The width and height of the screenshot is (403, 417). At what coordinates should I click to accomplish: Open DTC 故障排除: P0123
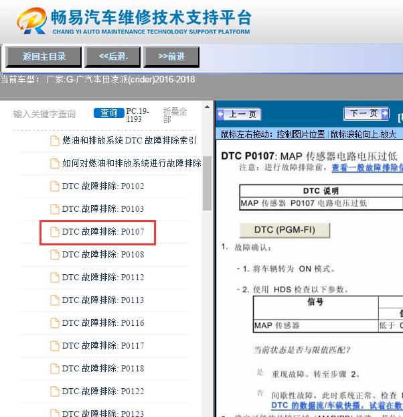[x=103, y=413]
